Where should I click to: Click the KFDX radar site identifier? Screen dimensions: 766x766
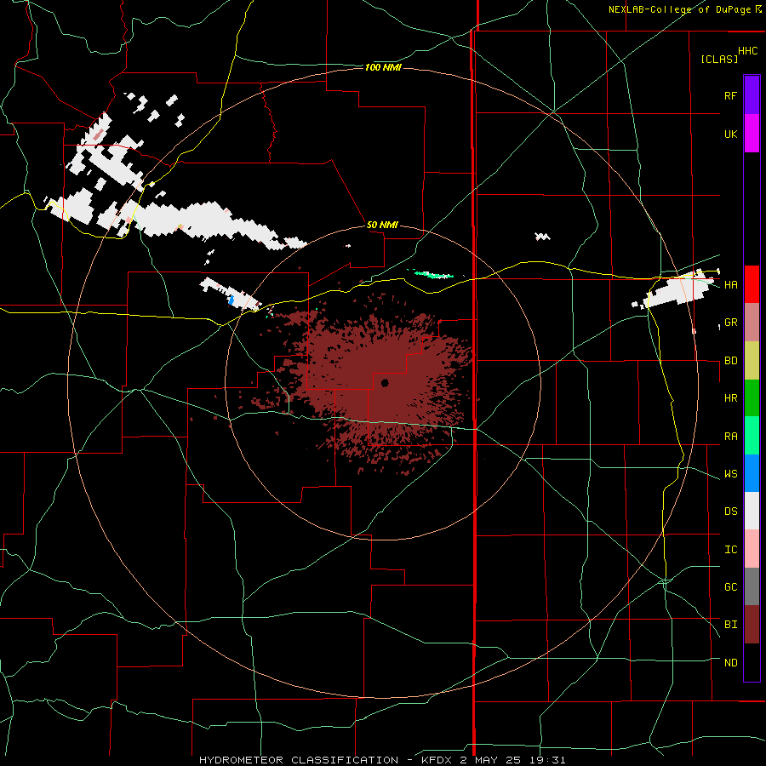coord(438,760)
